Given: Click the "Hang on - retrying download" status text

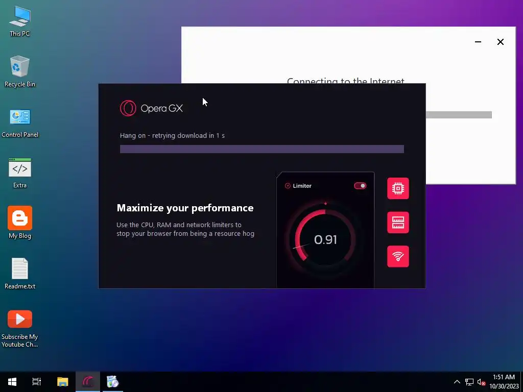Looking at the screenshot, I should point(172,135).
